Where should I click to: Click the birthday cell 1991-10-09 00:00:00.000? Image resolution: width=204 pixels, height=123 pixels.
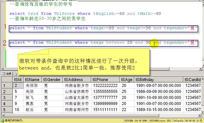click(x=159, y=97)
